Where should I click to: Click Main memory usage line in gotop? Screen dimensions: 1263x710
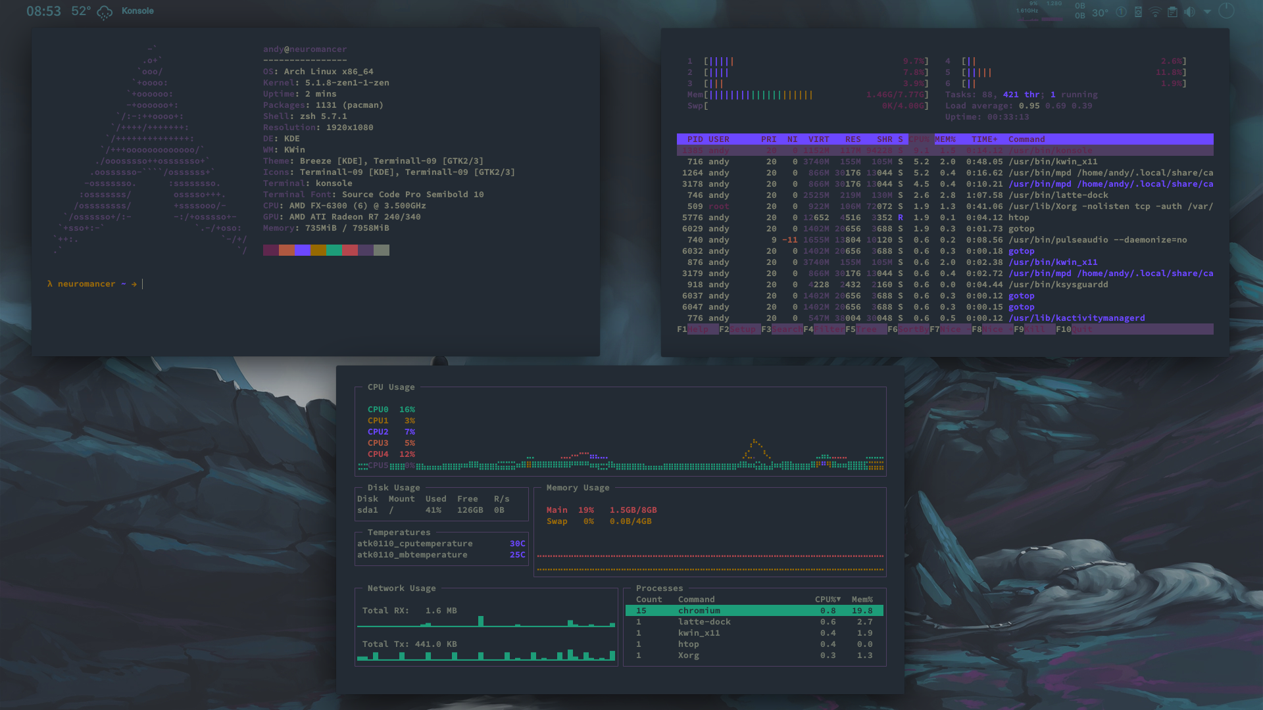tap(601, 510)
